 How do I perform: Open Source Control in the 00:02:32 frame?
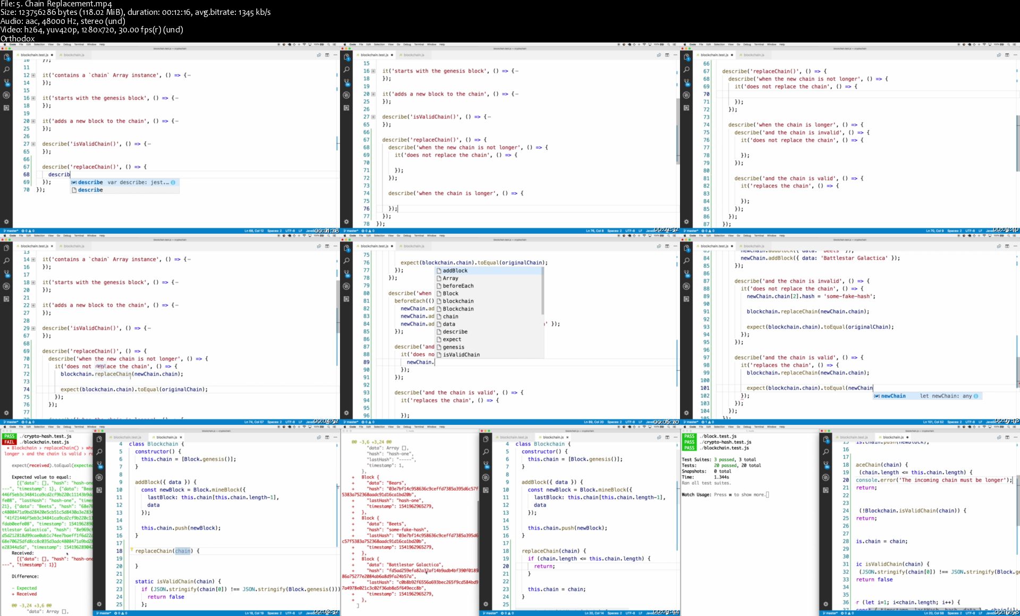point(346,82)
